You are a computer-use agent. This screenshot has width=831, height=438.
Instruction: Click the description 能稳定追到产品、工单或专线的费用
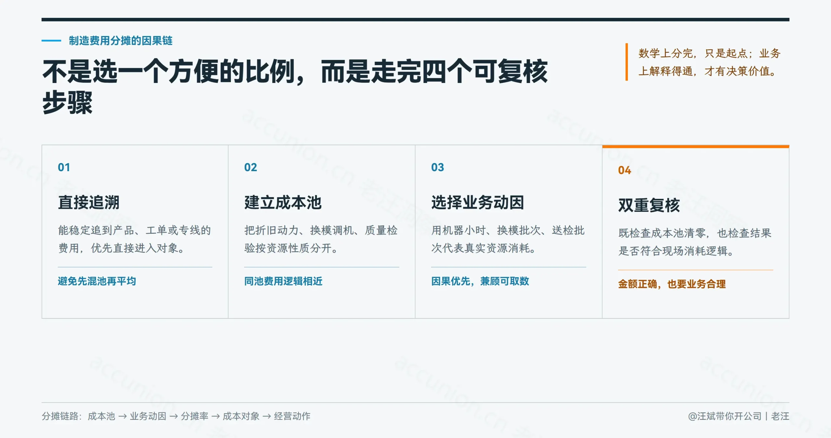point(134,239)
